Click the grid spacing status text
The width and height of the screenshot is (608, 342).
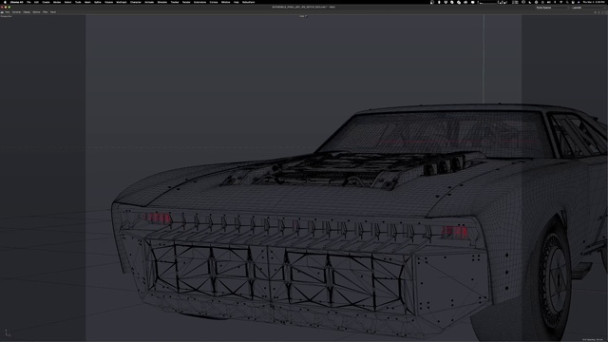tap(594, 340)
